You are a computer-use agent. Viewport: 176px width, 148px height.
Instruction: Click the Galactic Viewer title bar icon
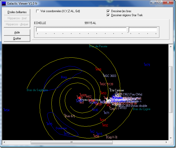tap(4, 4)
